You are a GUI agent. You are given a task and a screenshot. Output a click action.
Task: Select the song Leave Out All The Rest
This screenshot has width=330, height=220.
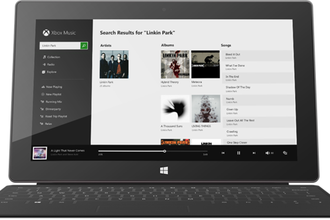click(259, 122)
